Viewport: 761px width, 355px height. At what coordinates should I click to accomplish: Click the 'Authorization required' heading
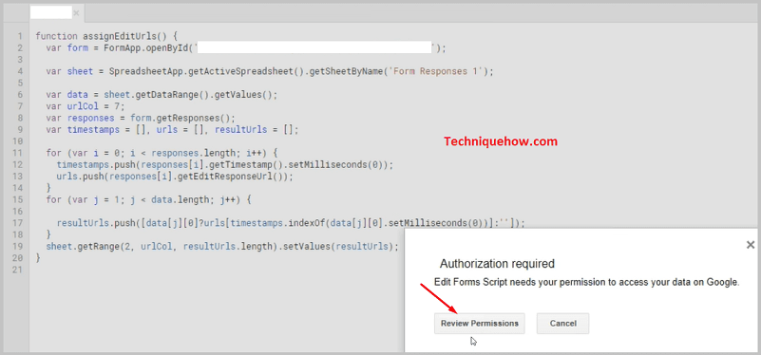point(497,264)
